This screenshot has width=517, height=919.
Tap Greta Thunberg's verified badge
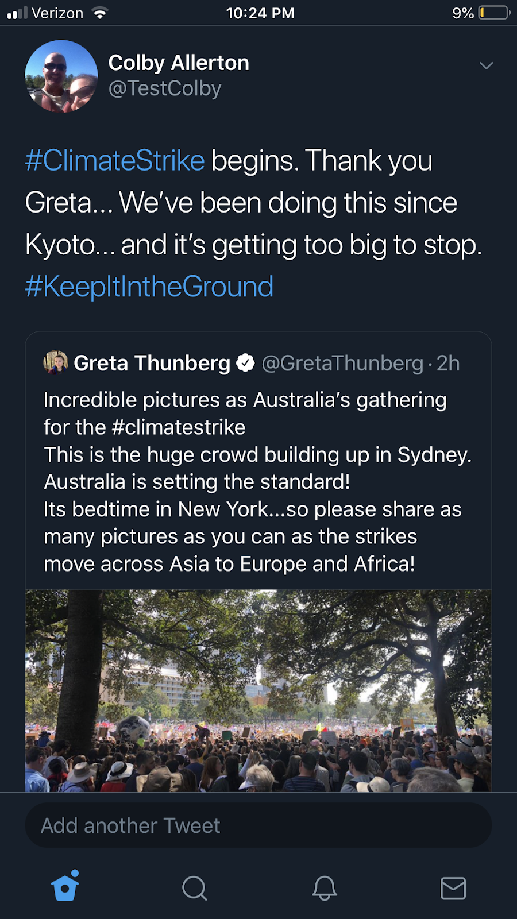point(246,363)
